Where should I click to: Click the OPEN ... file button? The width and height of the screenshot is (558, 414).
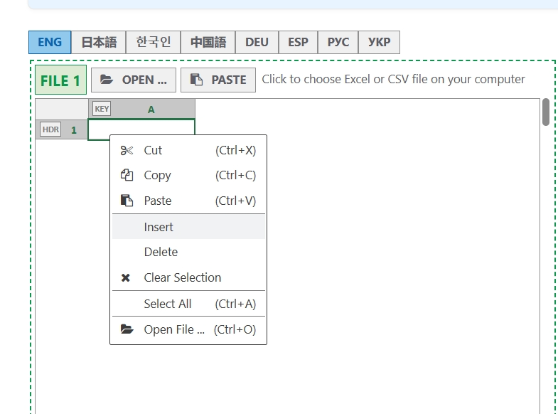point(134,80)
